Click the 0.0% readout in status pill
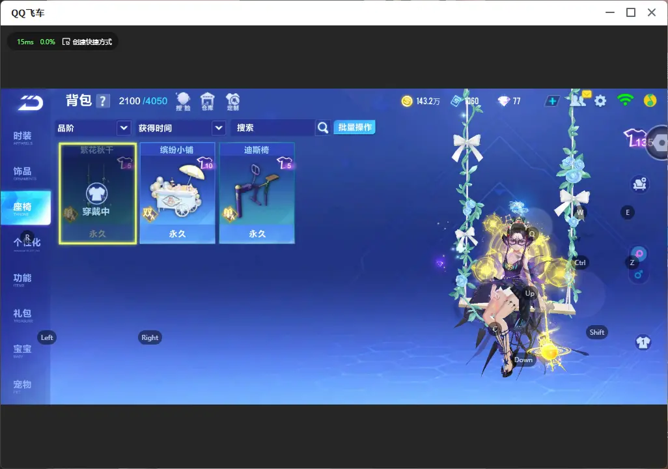 point(48,42)
